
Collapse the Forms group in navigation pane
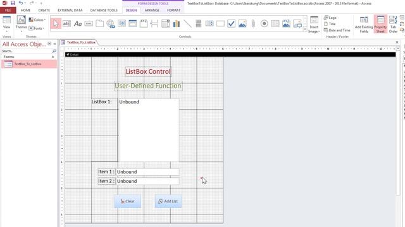53,57
